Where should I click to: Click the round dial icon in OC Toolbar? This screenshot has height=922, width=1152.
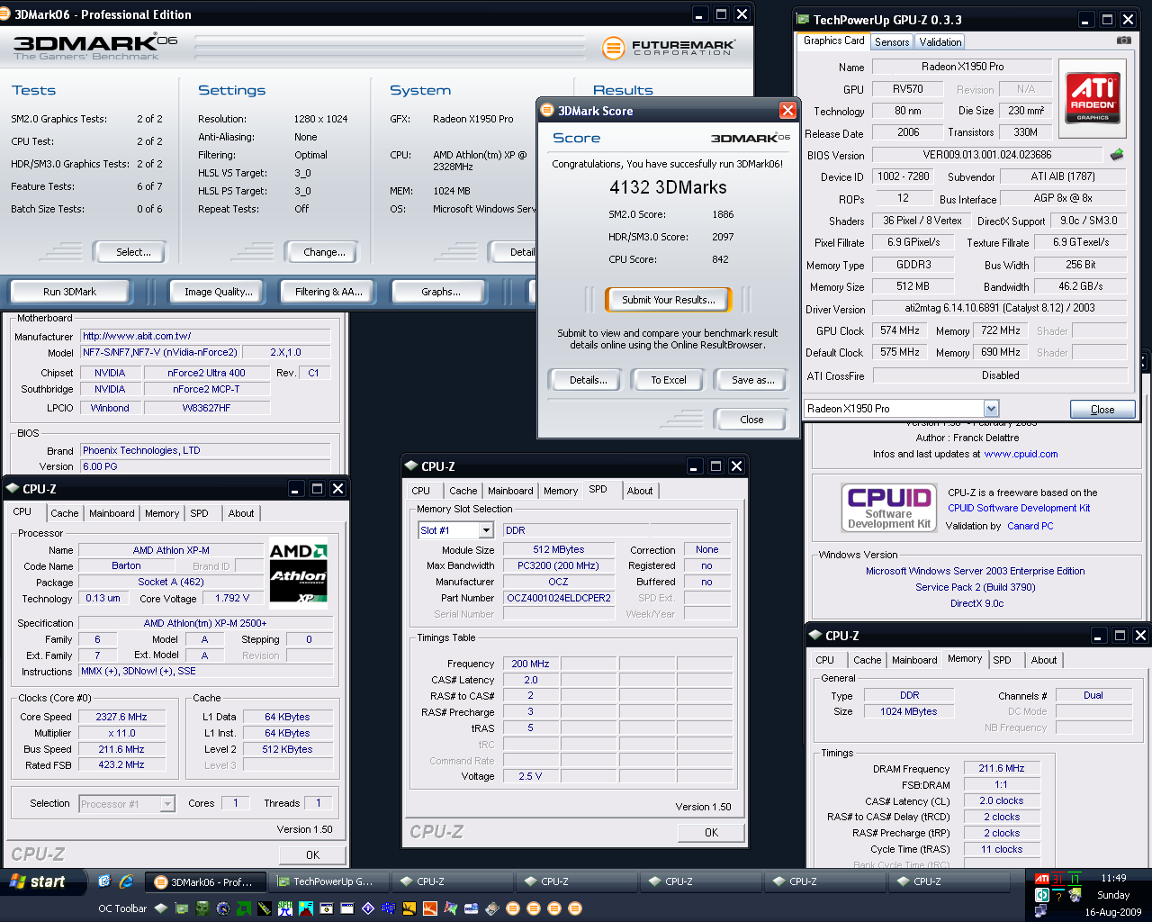[x=223, y=908]
